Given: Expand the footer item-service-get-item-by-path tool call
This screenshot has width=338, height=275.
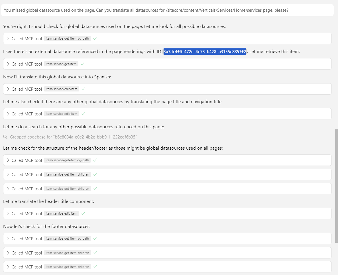Looking at the screenshot, I should click(x=8, y=238).
